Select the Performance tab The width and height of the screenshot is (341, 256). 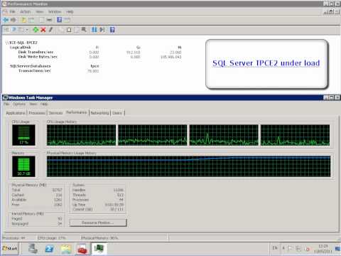click(x=77, y=112)
